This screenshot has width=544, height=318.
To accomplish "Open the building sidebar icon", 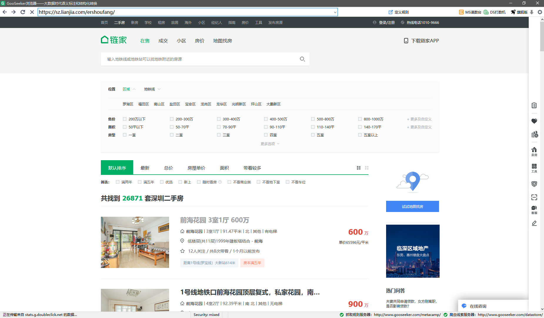I will click(x=534, y=135).
